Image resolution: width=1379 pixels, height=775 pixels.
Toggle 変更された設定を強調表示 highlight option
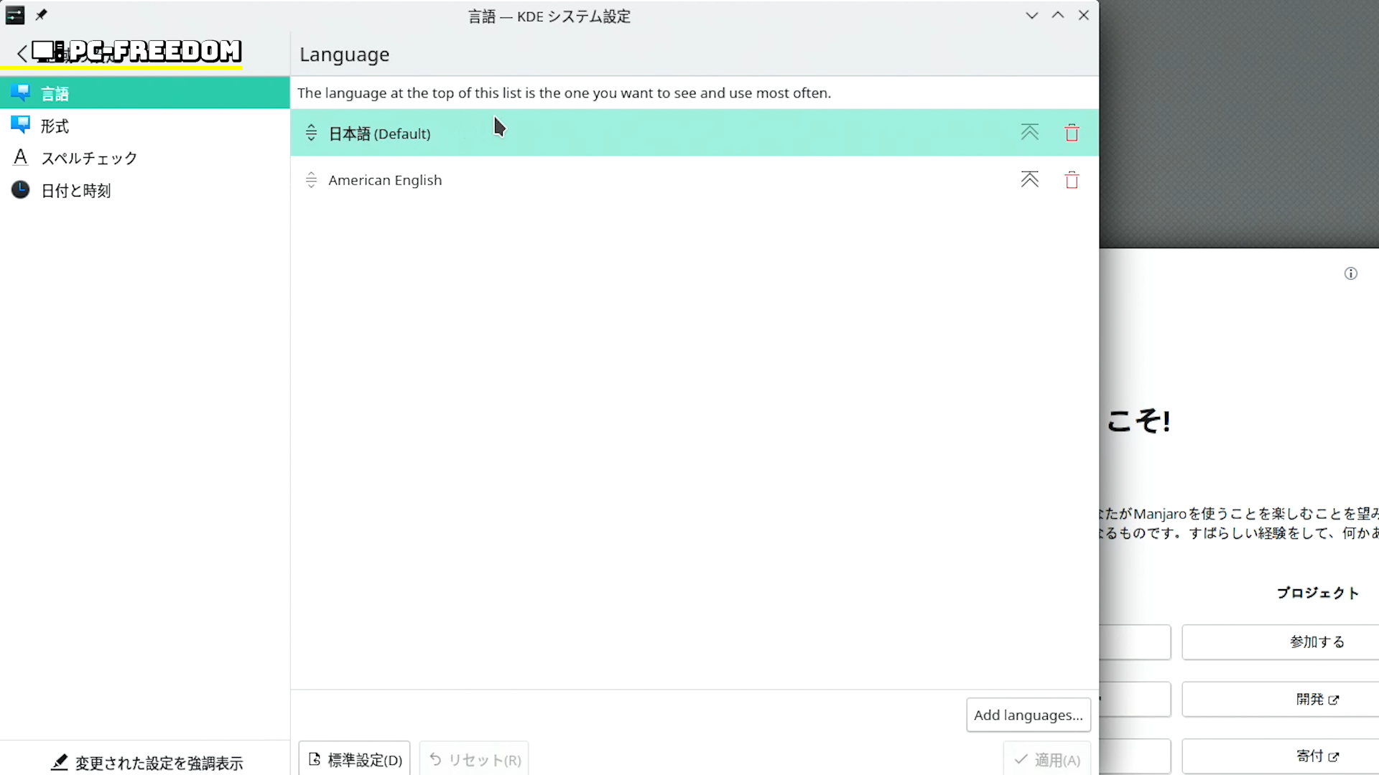tap(147, 762)
